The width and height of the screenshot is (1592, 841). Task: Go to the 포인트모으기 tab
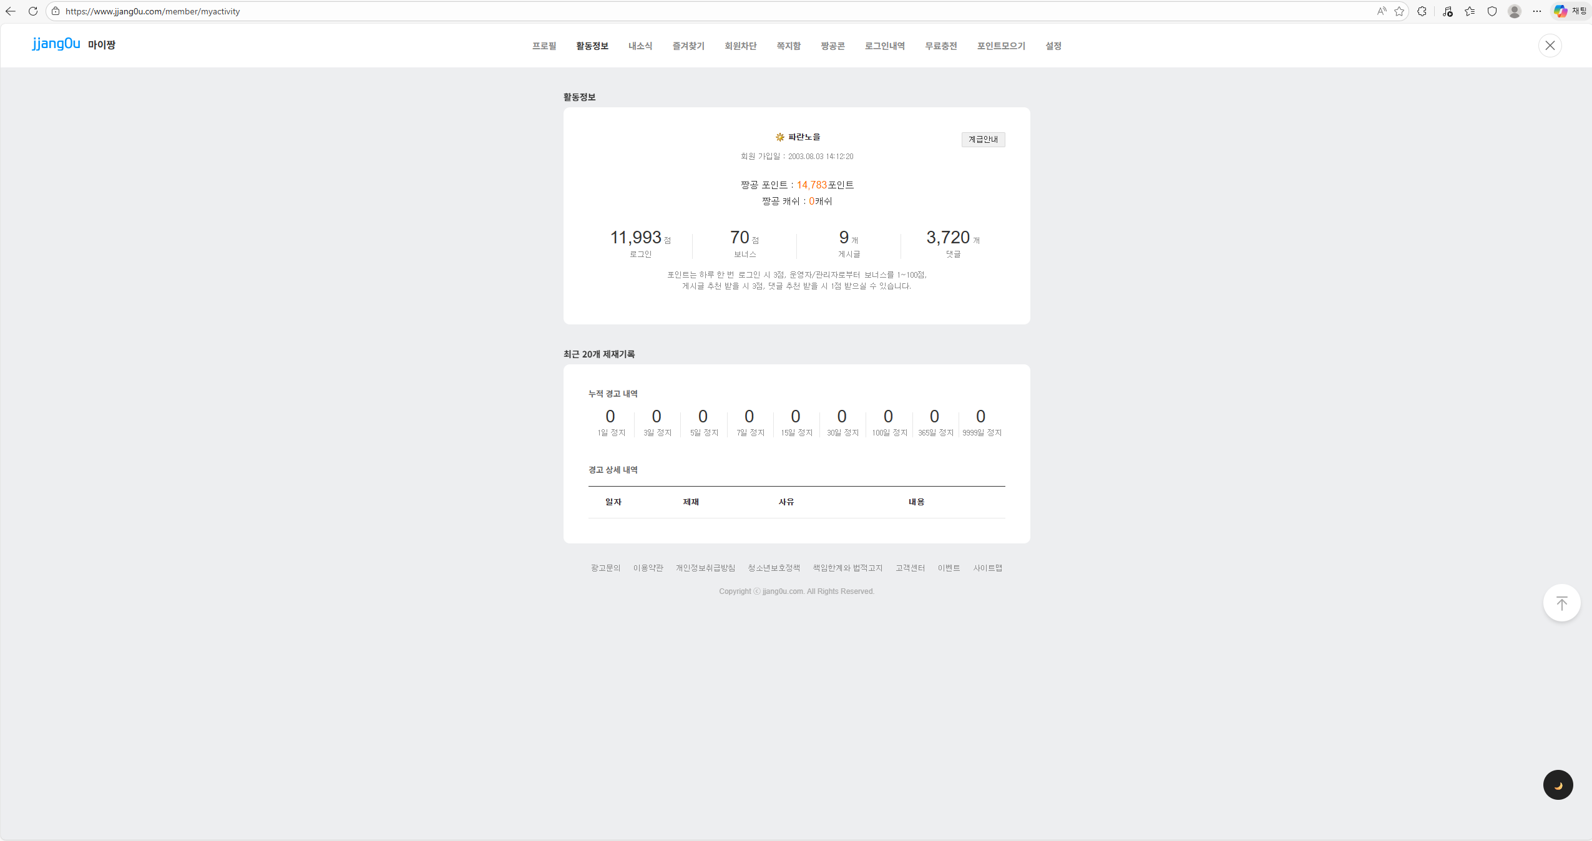pos(1001,46)
